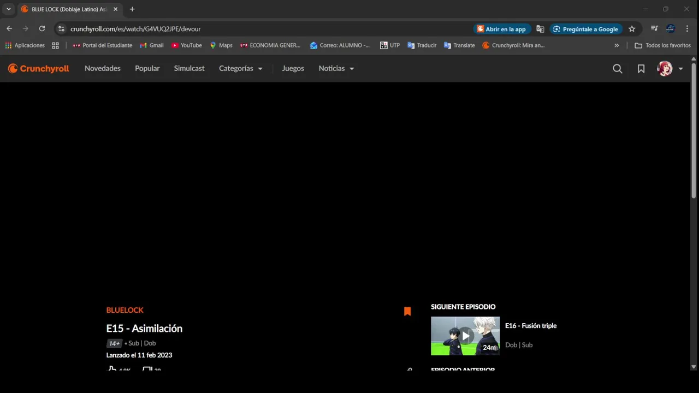Open Traducir bookmark
Viewport: 699px width, 393px height.
pos(422,45)
